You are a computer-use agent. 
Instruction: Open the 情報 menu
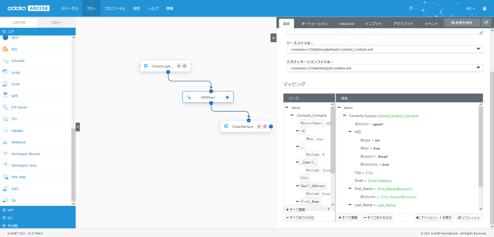point(170,8)
